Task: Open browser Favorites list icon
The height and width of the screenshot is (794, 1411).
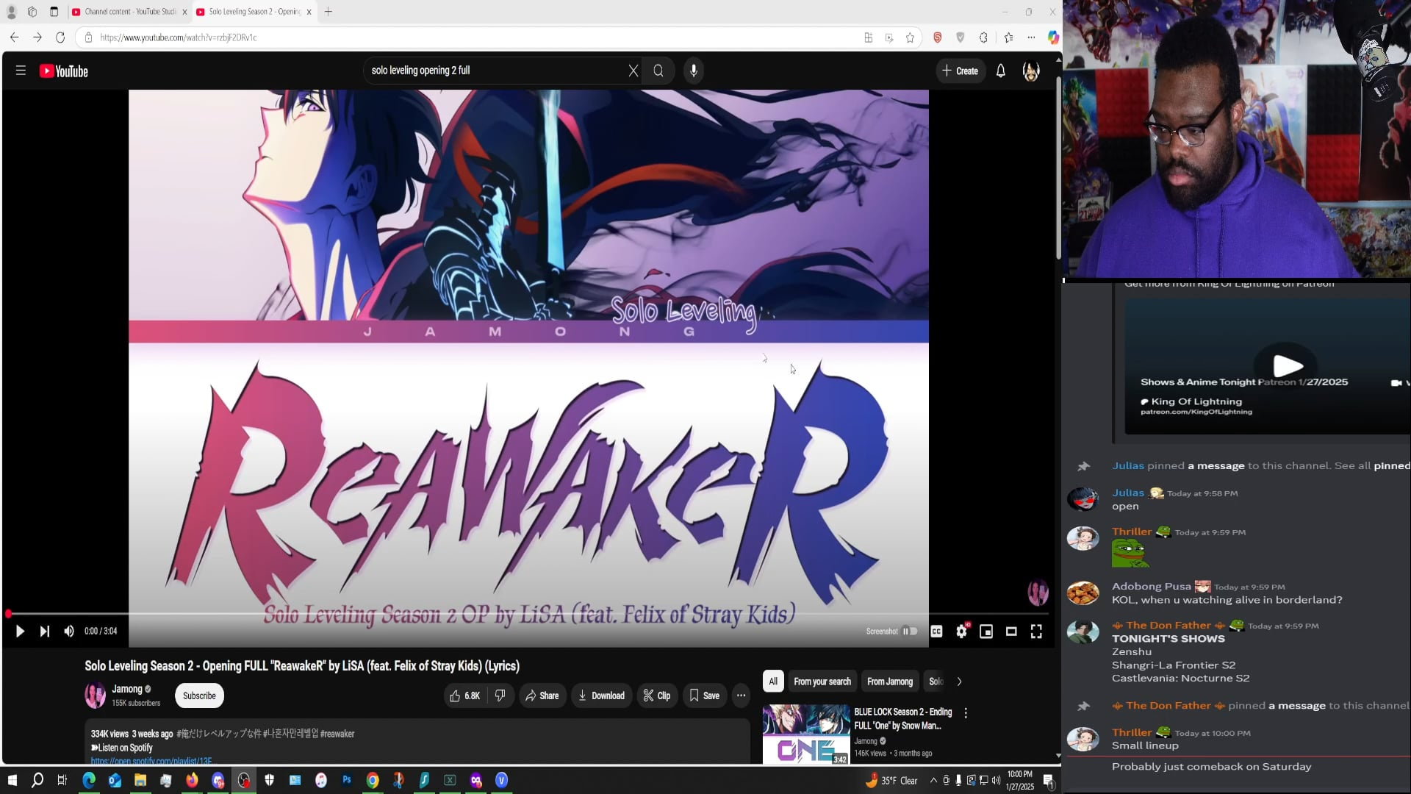Action: pyautogui.click(x=1008, y=37)
